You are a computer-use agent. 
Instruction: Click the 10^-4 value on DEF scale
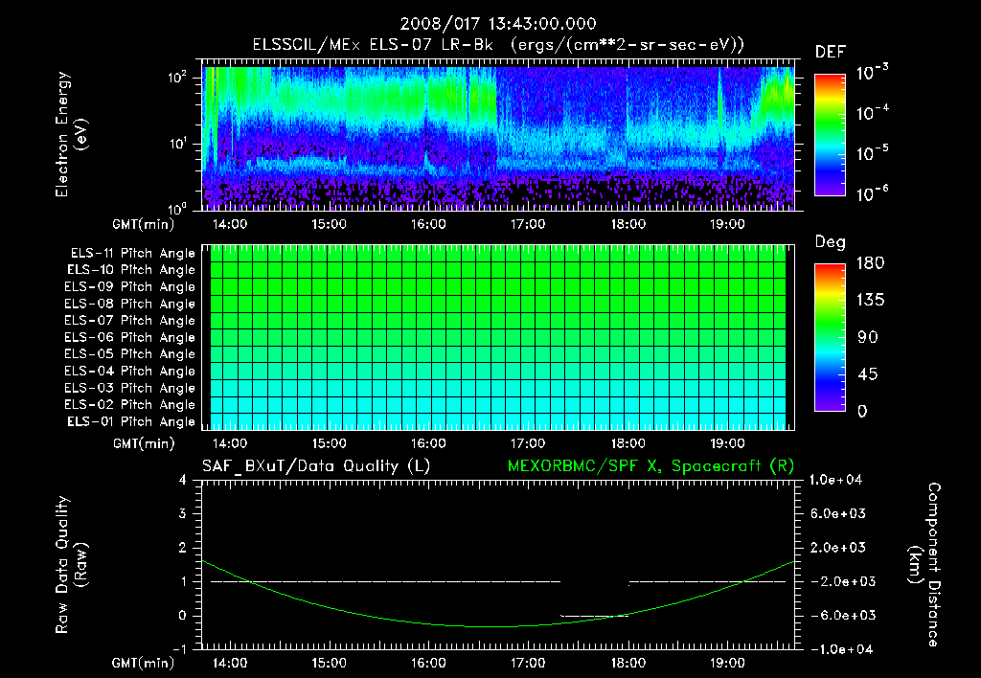pos(872,113)
